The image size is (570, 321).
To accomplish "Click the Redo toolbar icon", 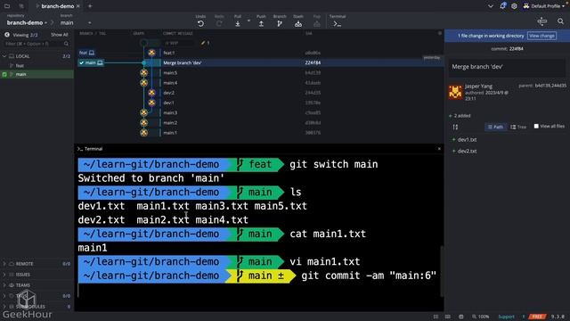I will [x=219, y=24].
